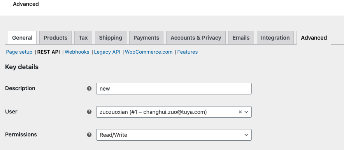344x150 pixels.
Task: Click the Description help tooltip icon
Action: (x=89, y=89)
